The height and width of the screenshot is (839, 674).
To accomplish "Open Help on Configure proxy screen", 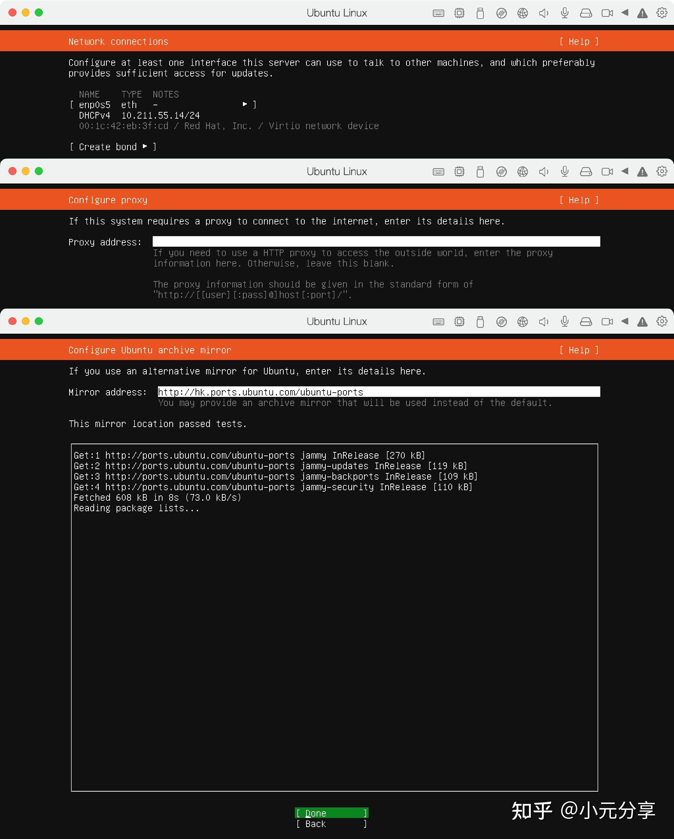I will (x=579, y=200).
